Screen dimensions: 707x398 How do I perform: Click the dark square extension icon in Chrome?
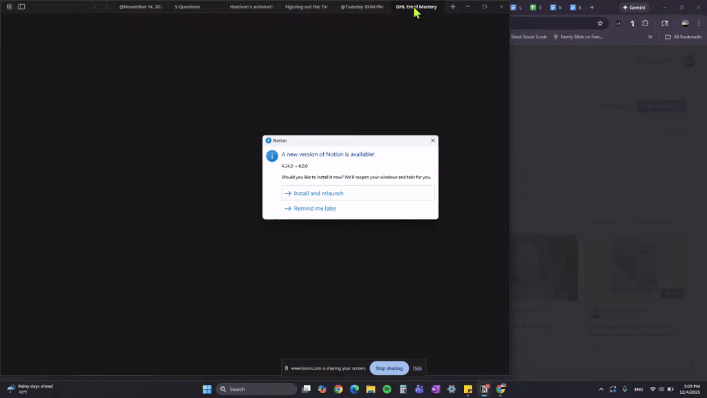(x=619, y=23)
